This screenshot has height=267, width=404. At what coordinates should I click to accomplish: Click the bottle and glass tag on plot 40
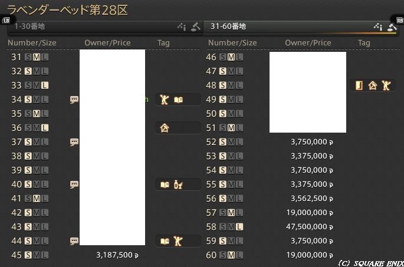(x=178, y=184)
